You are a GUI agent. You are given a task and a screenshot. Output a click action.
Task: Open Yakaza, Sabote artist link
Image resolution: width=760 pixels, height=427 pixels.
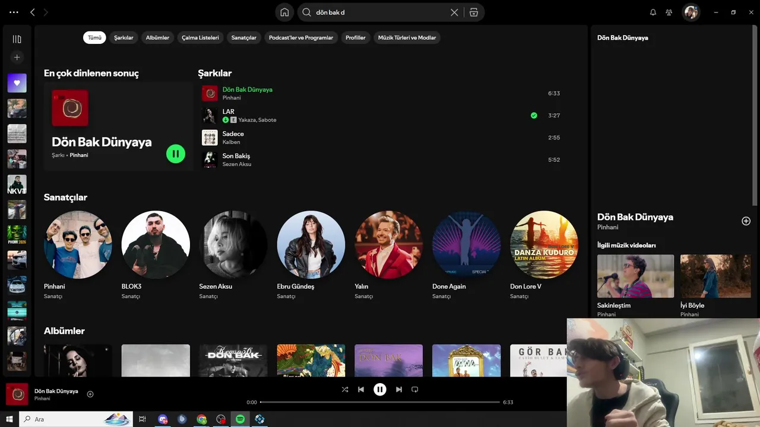click(x=257, y=120)
